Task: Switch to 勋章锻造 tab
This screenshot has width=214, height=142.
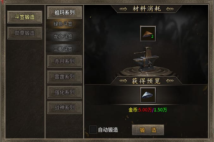Action: 25,33
